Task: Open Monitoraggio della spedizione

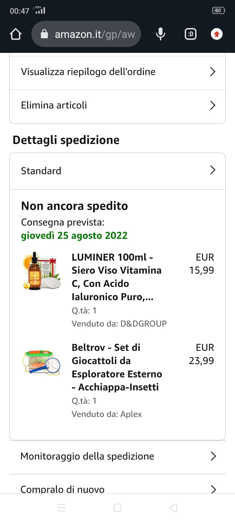Action: click(117, 456)
